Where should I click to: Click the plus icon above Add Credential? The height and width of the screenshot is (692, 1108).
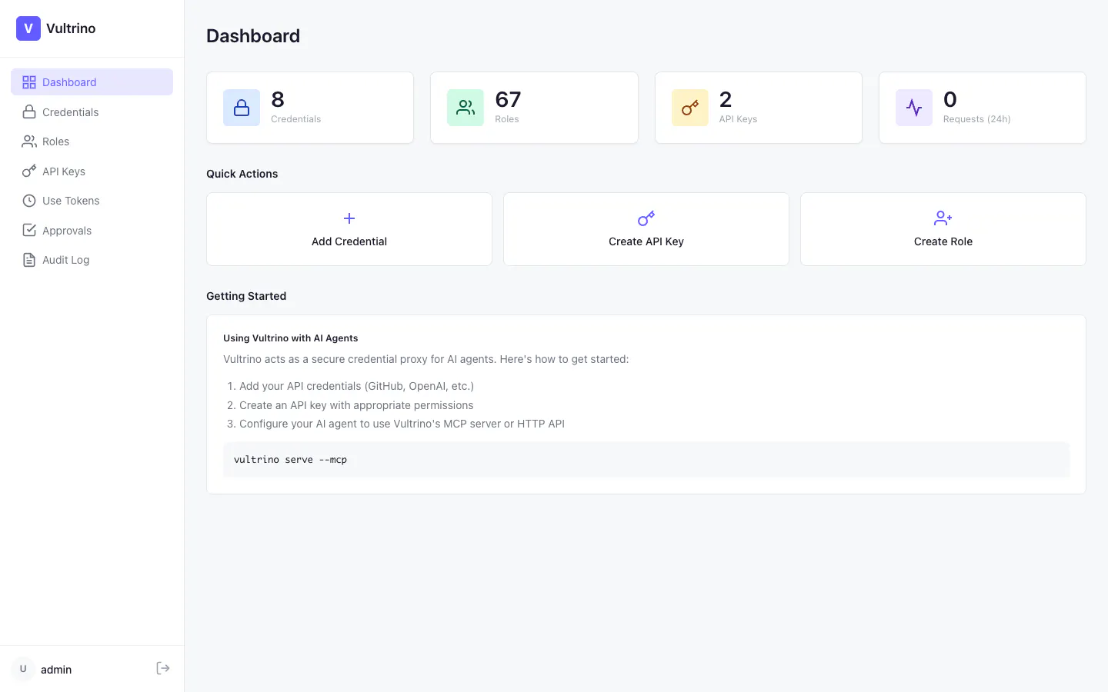(x=349, y=218)
